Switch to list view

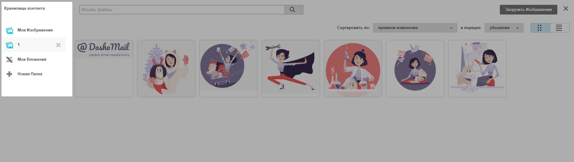559,28
